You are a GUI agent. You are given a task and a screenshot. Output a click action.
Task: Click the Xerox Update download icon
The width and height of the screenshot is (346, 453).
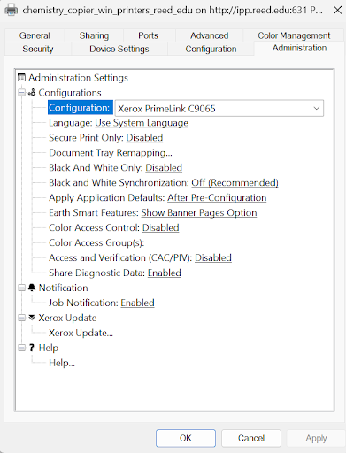pos(32,318)
